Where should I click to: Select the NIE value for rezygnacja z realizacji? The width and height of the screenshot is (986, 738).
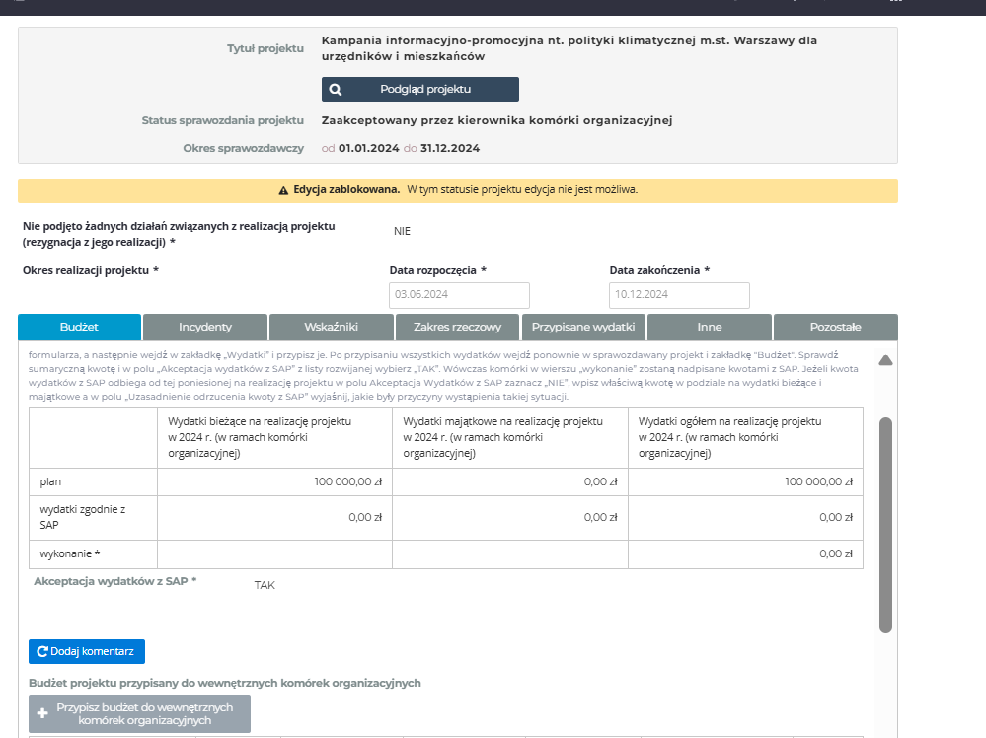(x=402, y=231)
